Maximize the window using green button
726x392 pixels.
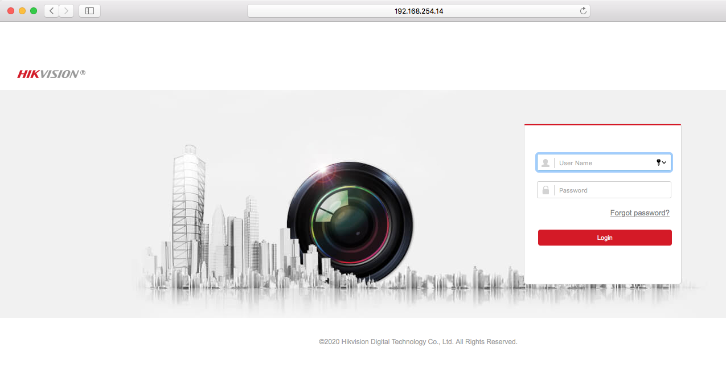coord(34,11)
